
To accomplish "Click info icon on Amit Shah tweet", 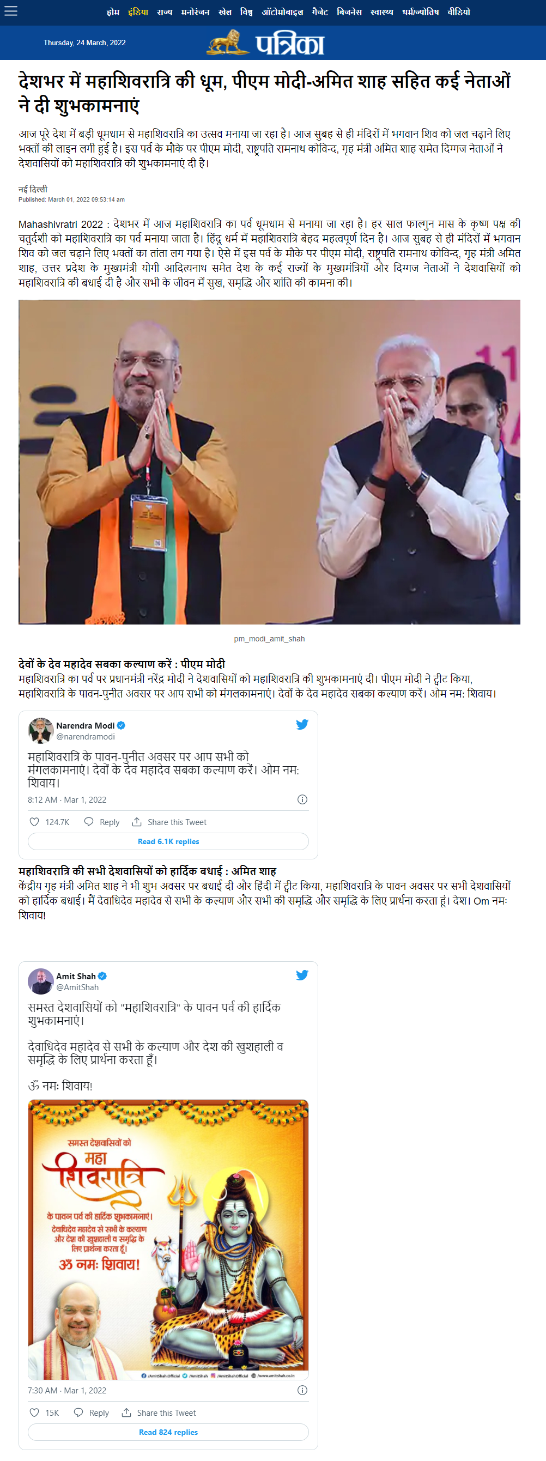I will tap(302, 1390).
